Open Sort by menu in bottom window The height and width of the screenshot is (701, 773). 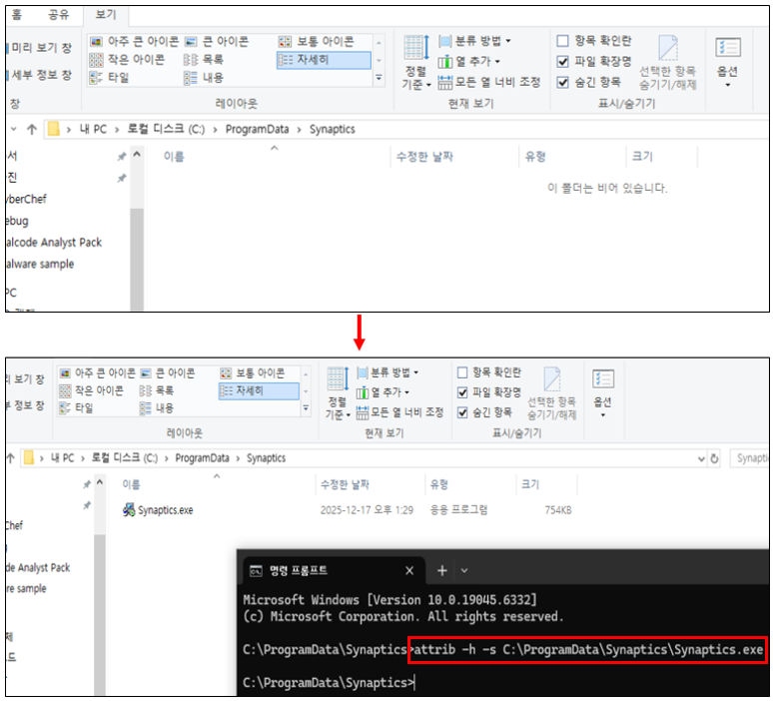338,393
